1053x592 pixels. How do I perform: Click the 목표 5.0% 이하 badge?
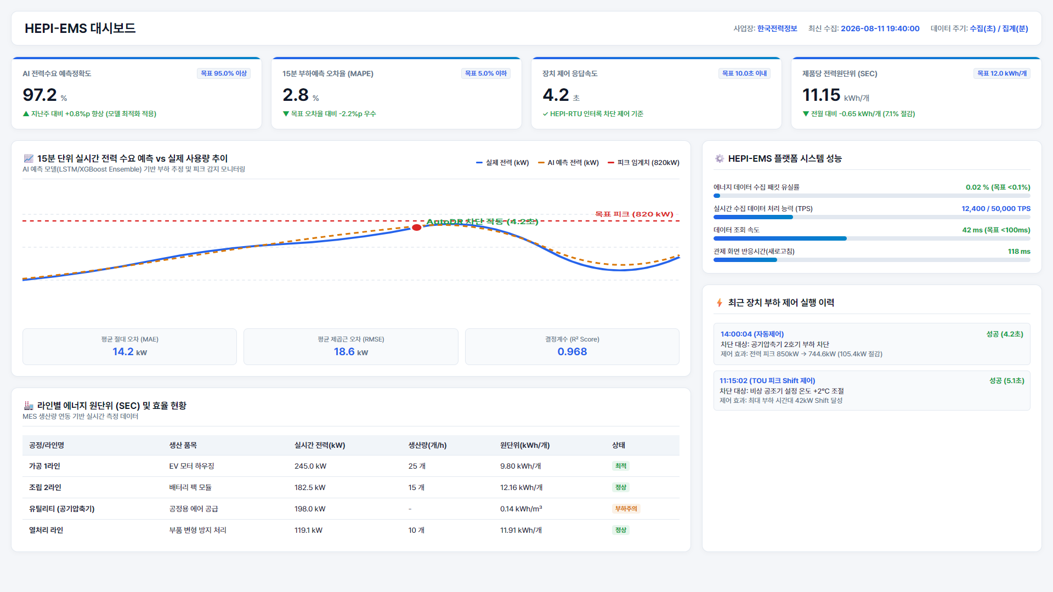(486, 73)
